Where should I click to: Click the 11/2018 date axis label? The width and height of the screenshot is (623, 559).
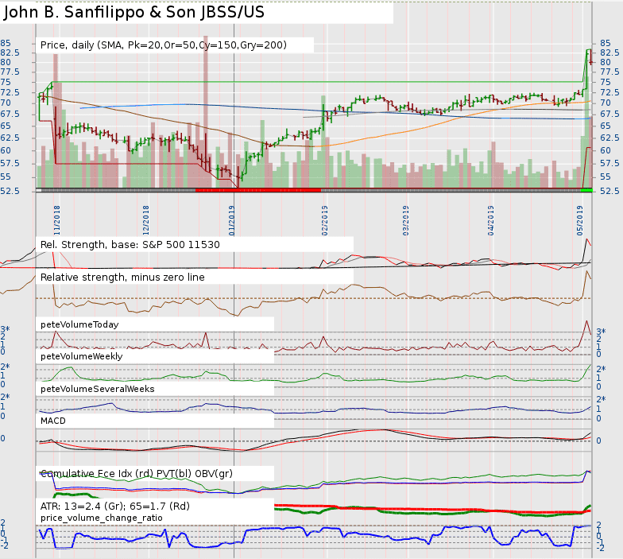click(x=57, y=220)
